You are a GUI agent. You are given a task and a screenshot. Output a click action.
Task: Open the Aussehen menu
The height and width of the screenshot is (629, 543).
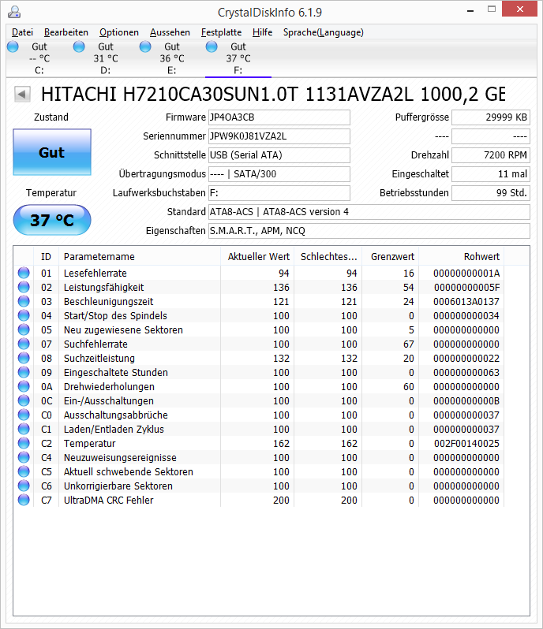pyautogui.click(x=170, y=32)
